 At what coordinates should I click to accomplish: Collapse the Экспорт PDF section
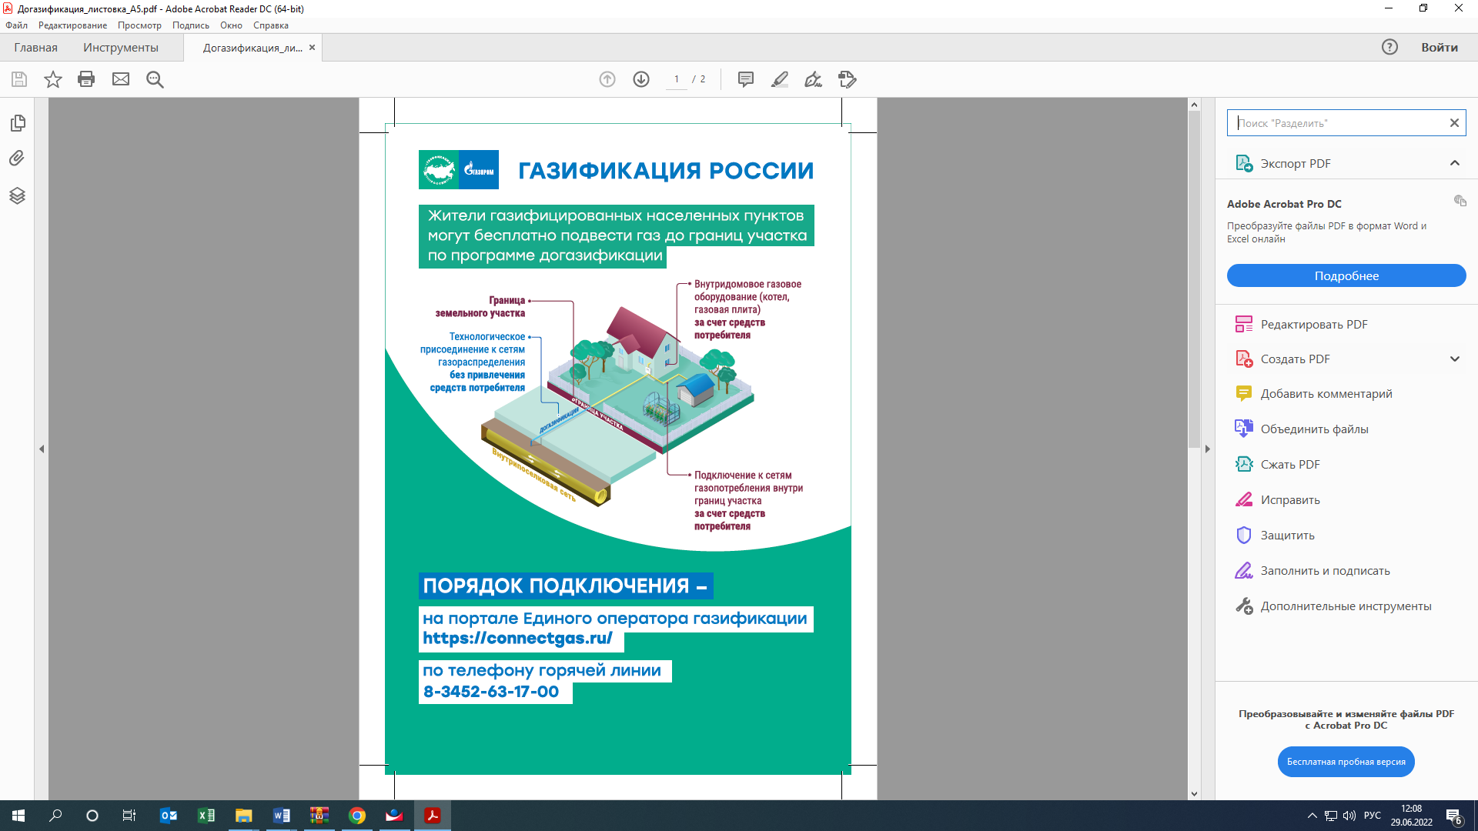[x=1454, y=163]
